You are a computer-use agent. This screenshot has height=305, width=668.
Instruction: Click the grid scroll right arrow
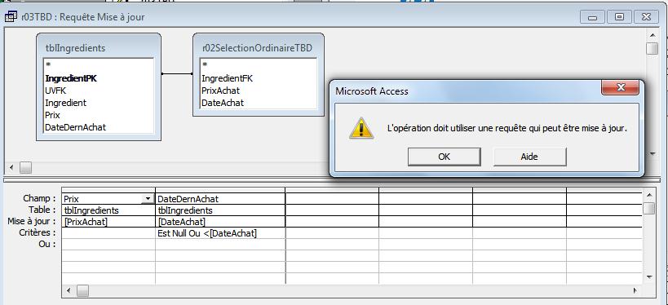[635, 290]
